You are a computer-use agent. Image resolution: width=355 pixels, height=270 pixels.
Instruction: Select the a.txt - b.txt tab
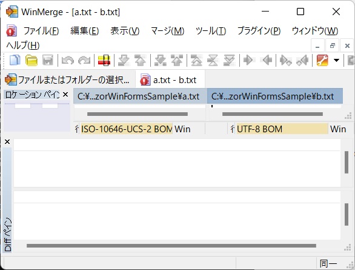point(170,80)
